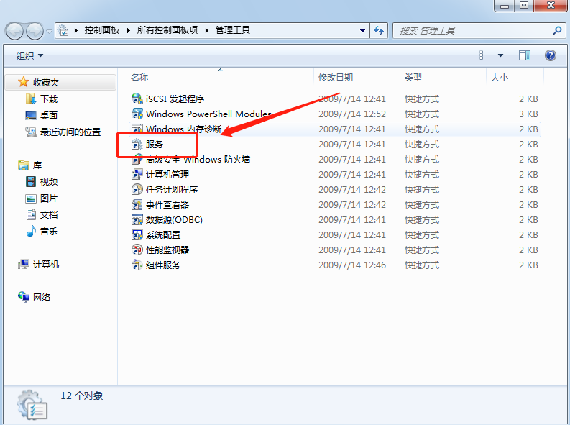
Task: Select 计算机 in the navigation pane
Action: 46,265
